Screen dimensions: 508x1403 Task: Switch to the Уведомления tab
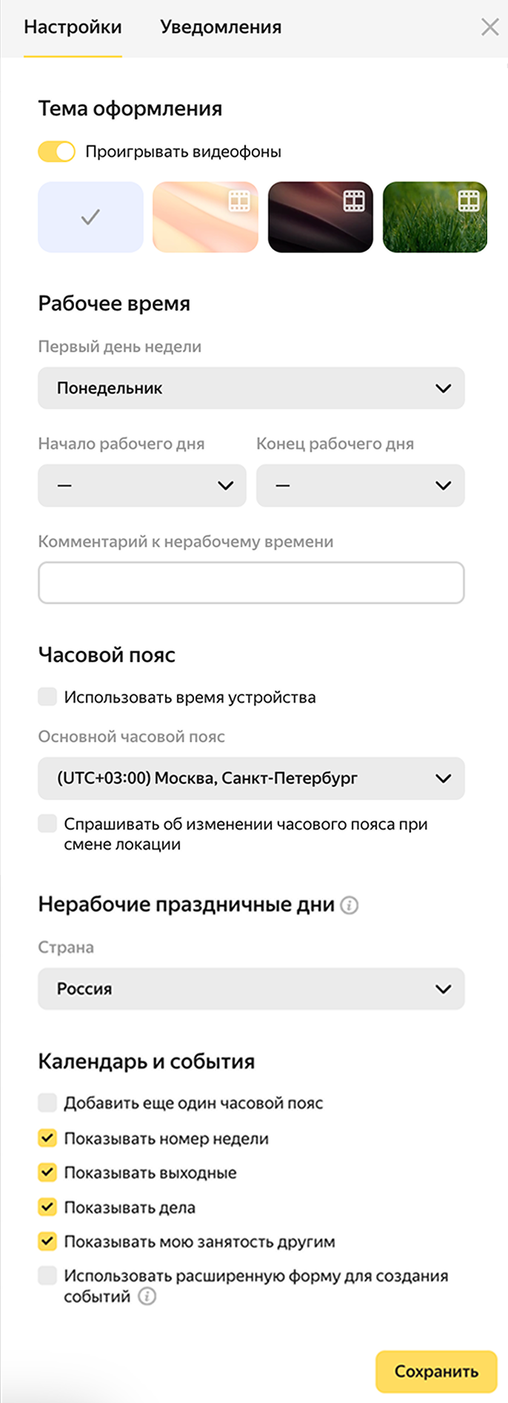click(x=221, y=27)
